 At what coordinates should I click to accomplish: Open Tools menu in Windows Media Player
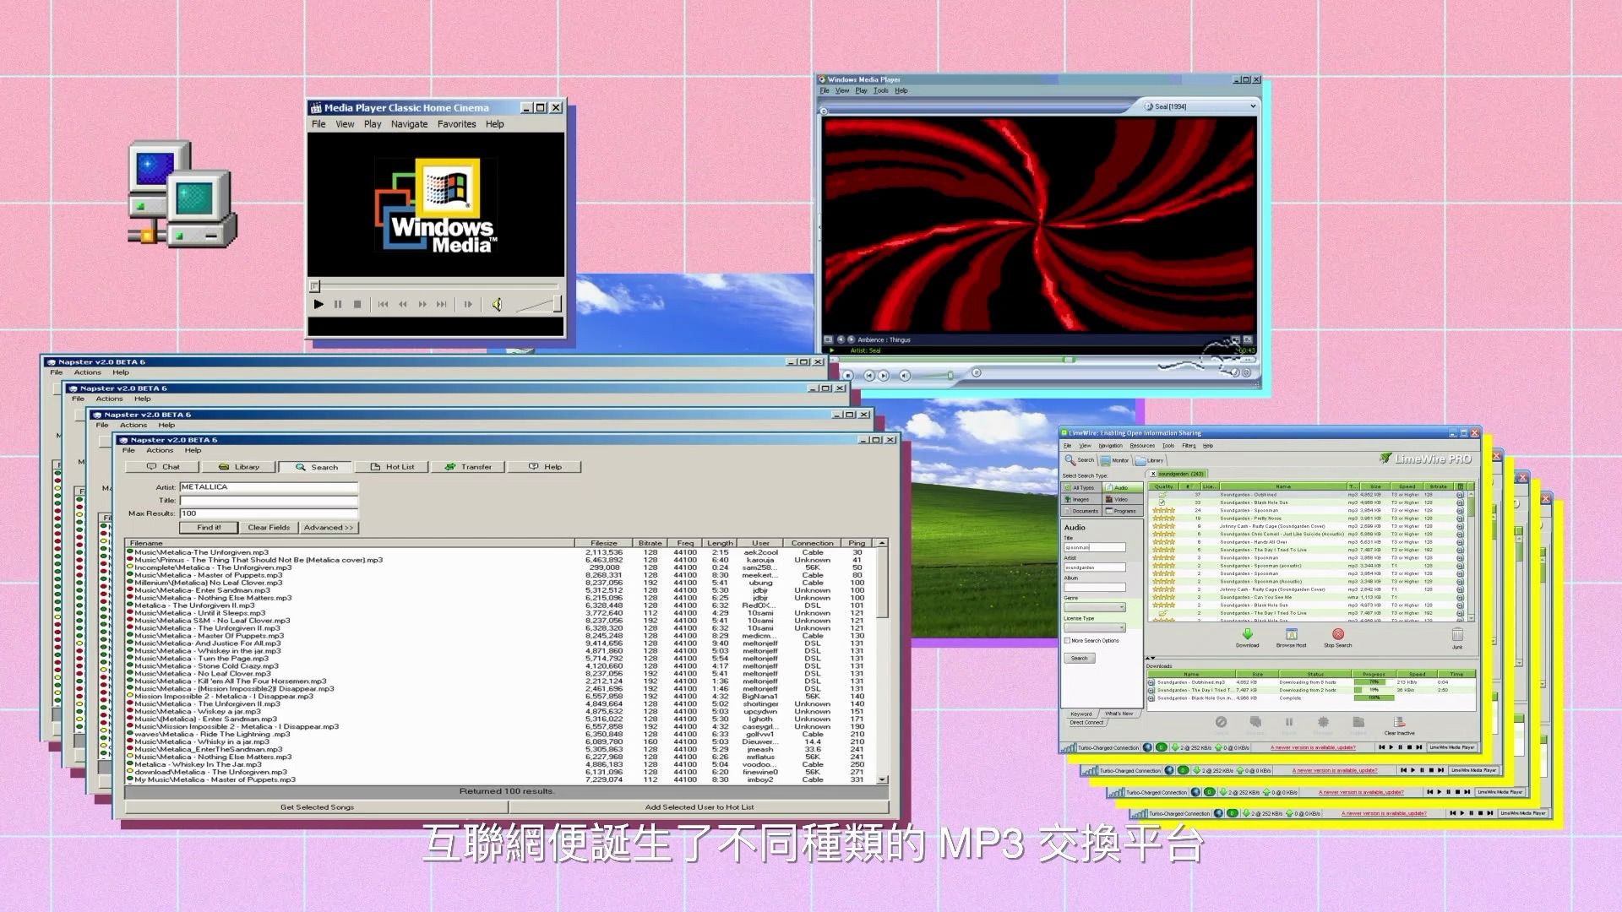coord(880,90)
